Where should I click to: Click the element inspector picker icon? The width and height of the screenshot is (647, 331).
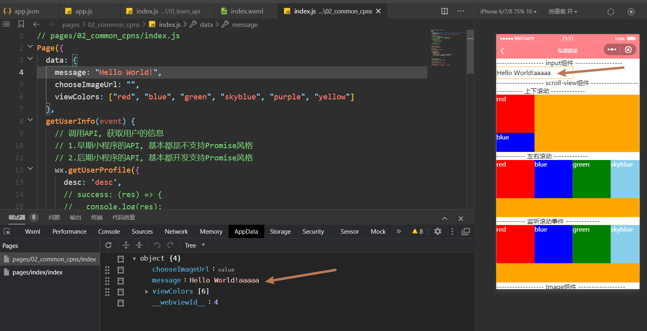(7, 231)
